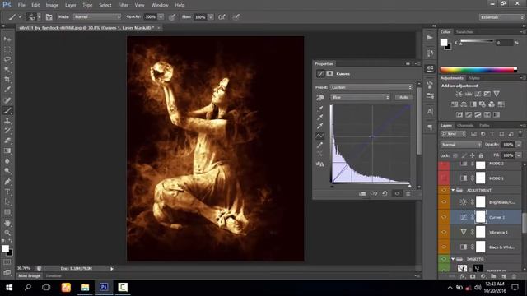
Task: Hide the Curves 1 layer
Action: point(444,217)
